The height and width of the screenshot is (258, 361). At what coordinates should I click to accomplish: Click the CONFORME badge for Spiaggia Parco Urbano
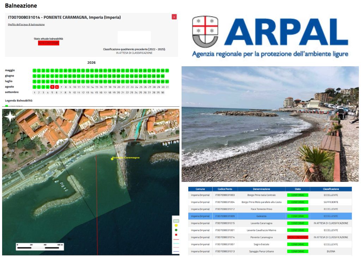(x=298, y=251)
